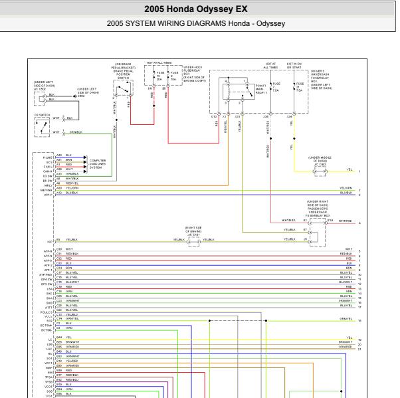Click the "HOT AT ALL TIMES" label above under-hood fuses
The height and width of the screenshot is (398, 400).
(x=159, y=62)
